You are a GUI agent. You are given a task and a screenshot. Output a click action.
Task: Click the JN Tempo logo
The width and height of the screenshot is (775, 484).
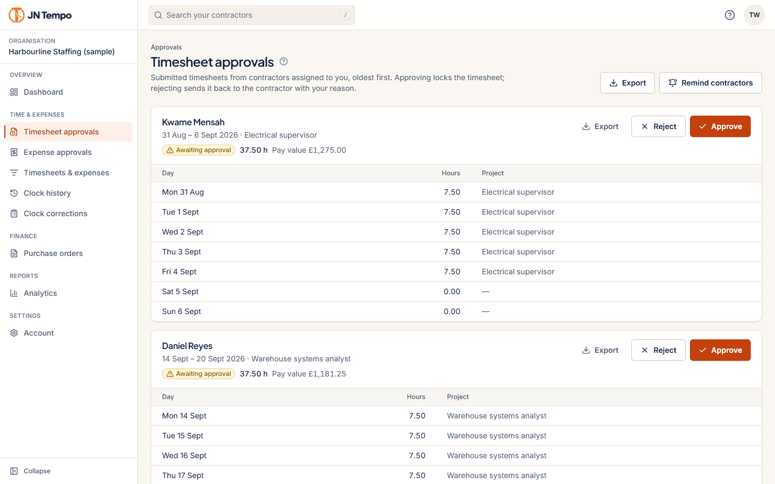pos(40,15)
